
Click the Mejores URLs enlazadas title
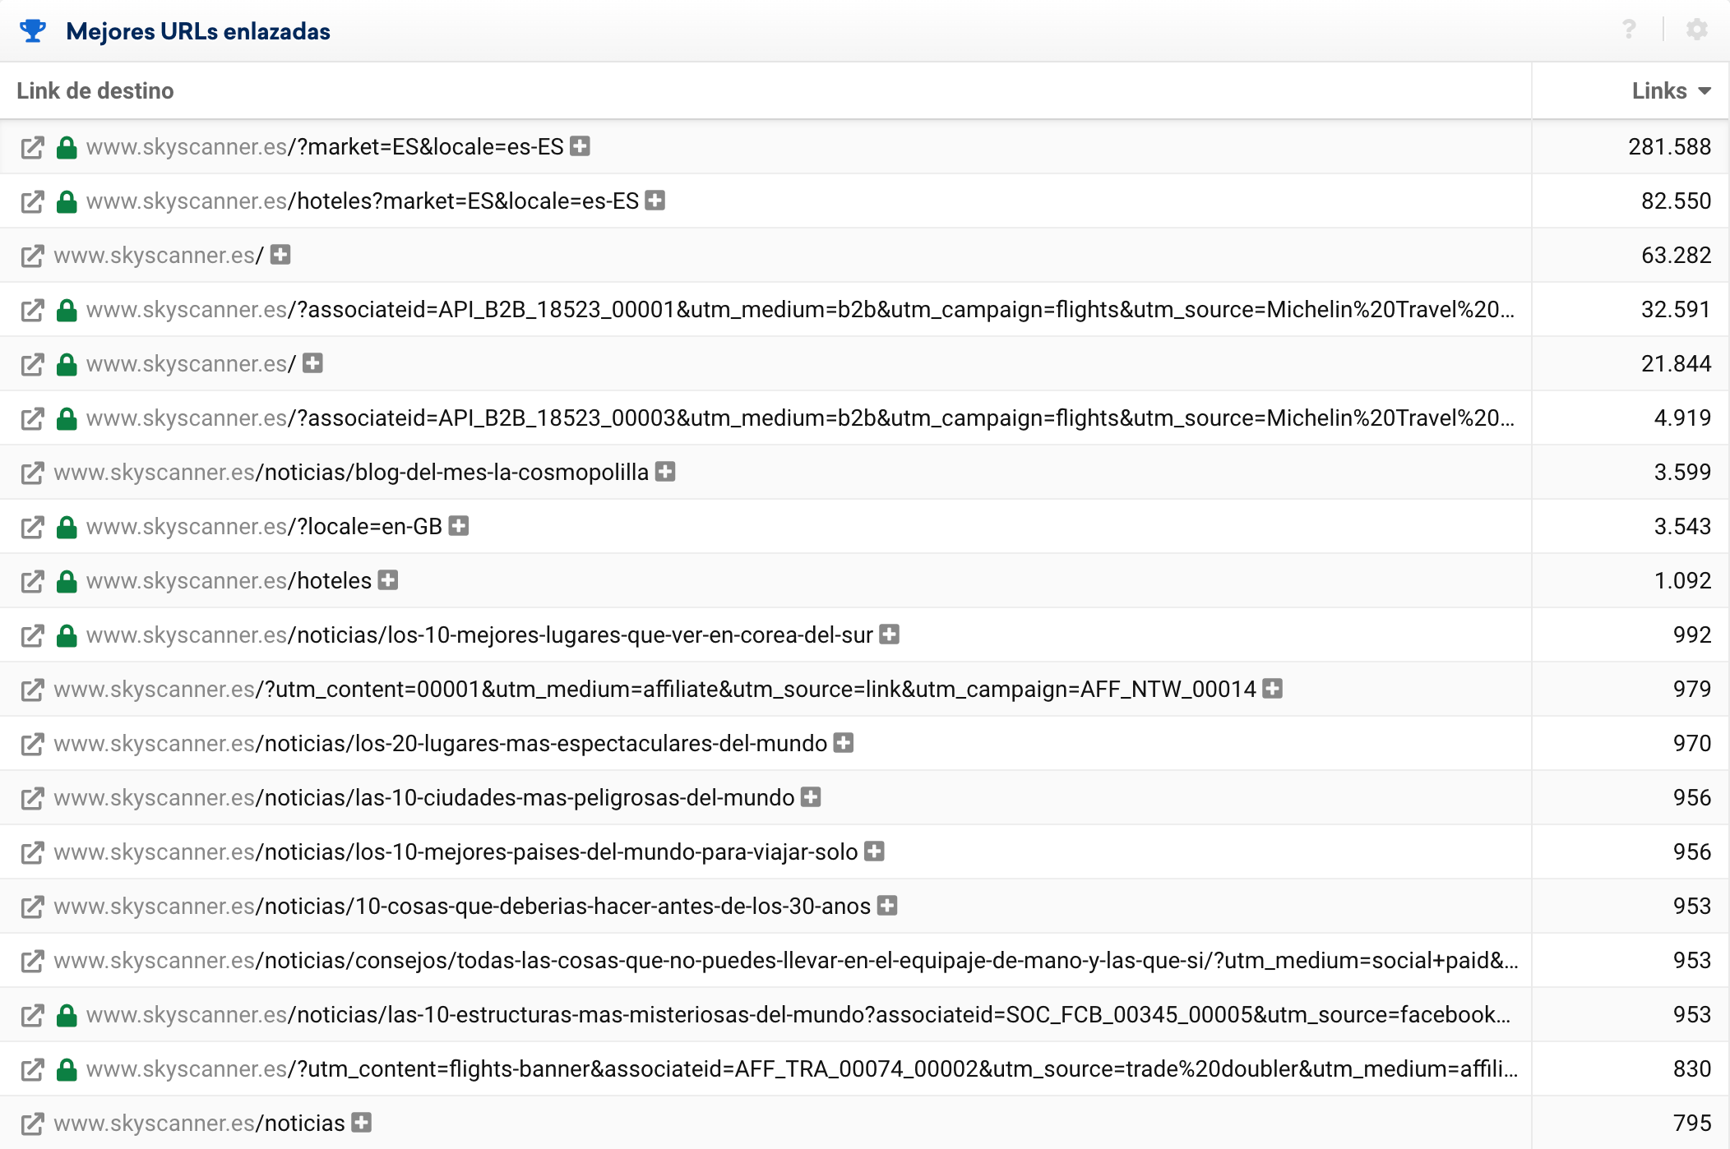pyautogui.click(x=198, y=31)
